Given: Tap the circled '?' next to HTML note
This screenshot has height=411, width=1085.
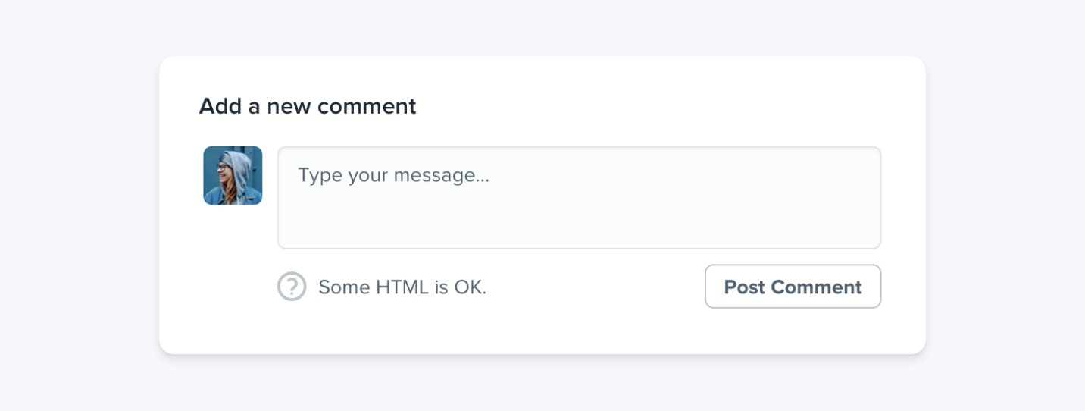Looking at the screenshot, I should point(292,287).
